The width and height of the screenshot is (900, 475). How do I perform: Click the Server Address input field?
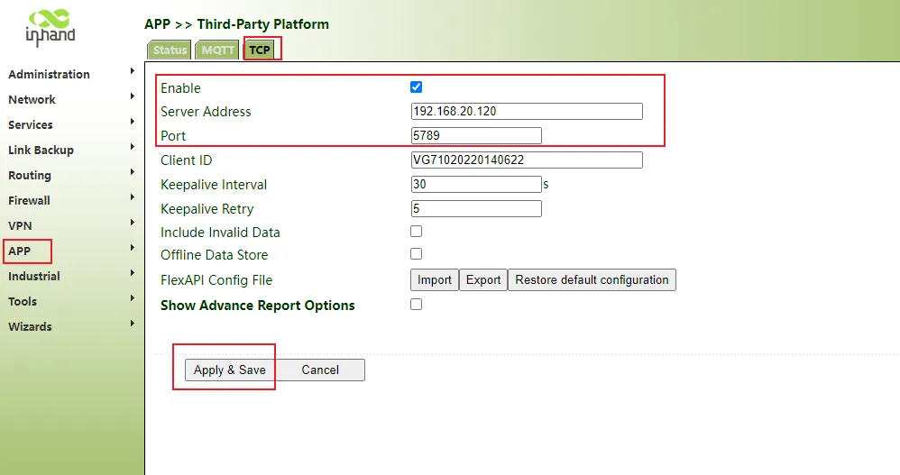click(527, 111)
